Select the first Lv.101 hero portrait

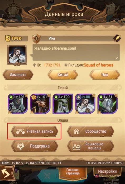(x=18, y=104)
